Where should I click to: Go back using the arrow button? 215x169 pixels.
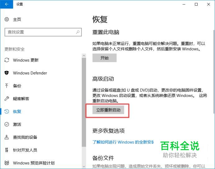coord(7,4)
